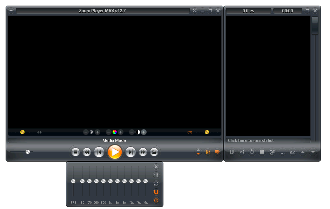
Task: Open more playlist options (...) button
Action: tap(282, 152)
